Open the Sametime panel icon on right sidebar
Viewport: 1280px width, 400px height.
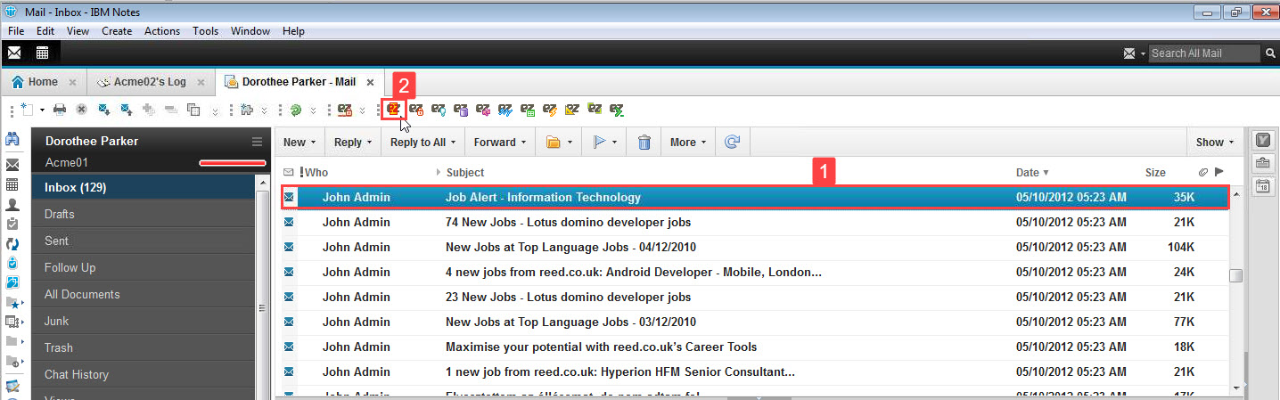pyautogui.click(x=1263, y=140)
